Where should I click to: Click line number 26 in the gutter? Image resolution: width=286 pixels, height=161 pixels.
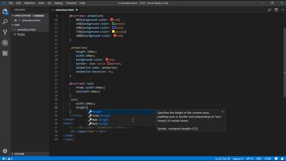(56, 84)
